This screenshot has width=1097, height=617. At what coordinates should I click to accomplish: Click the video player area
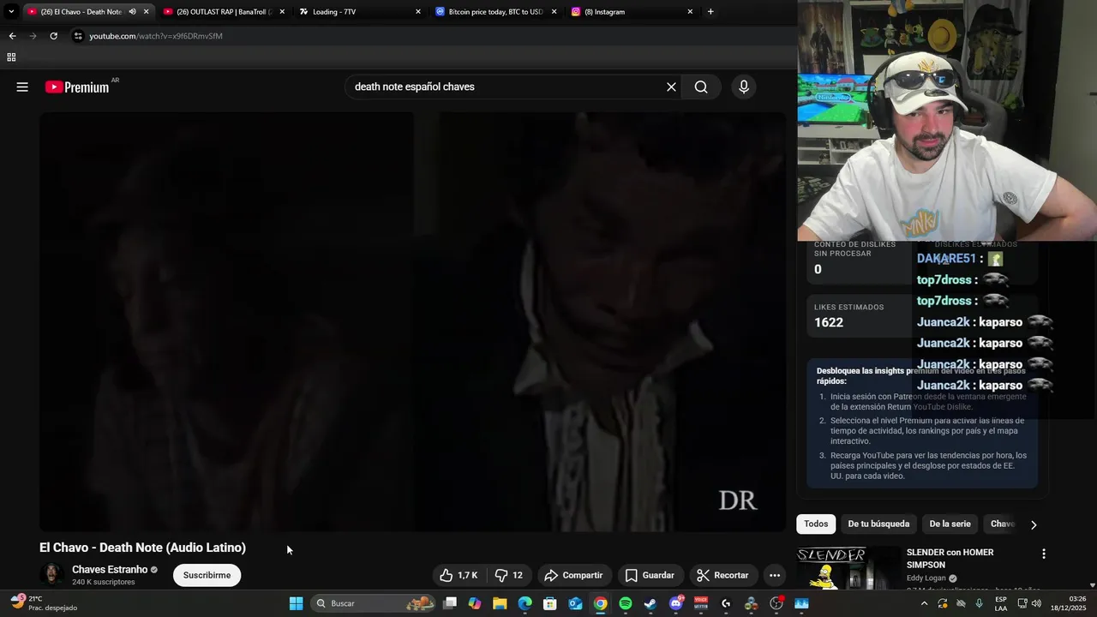412,321
